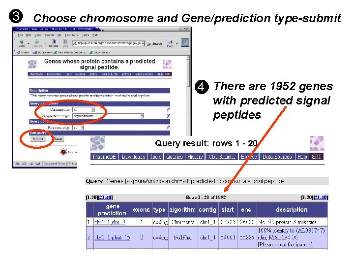354x266 pixels.
Task: Click the help question mark for Rows per page
Action: (168, 128)
